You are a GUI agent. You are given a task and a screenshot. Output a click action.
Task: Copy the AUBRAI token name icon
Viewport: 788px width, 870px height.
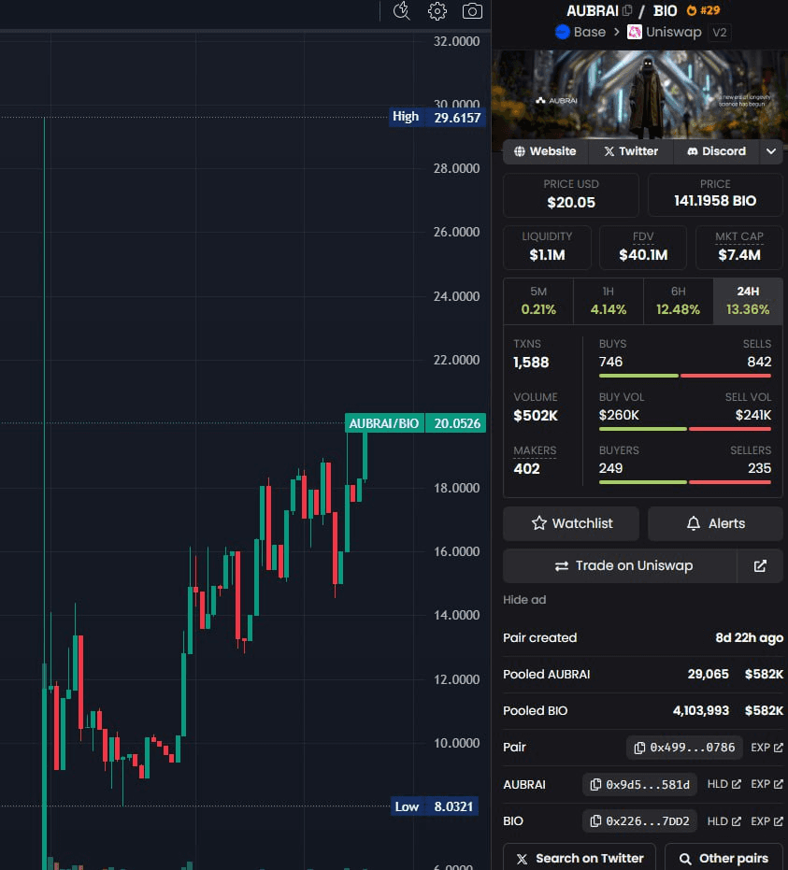tap(627, 10)
